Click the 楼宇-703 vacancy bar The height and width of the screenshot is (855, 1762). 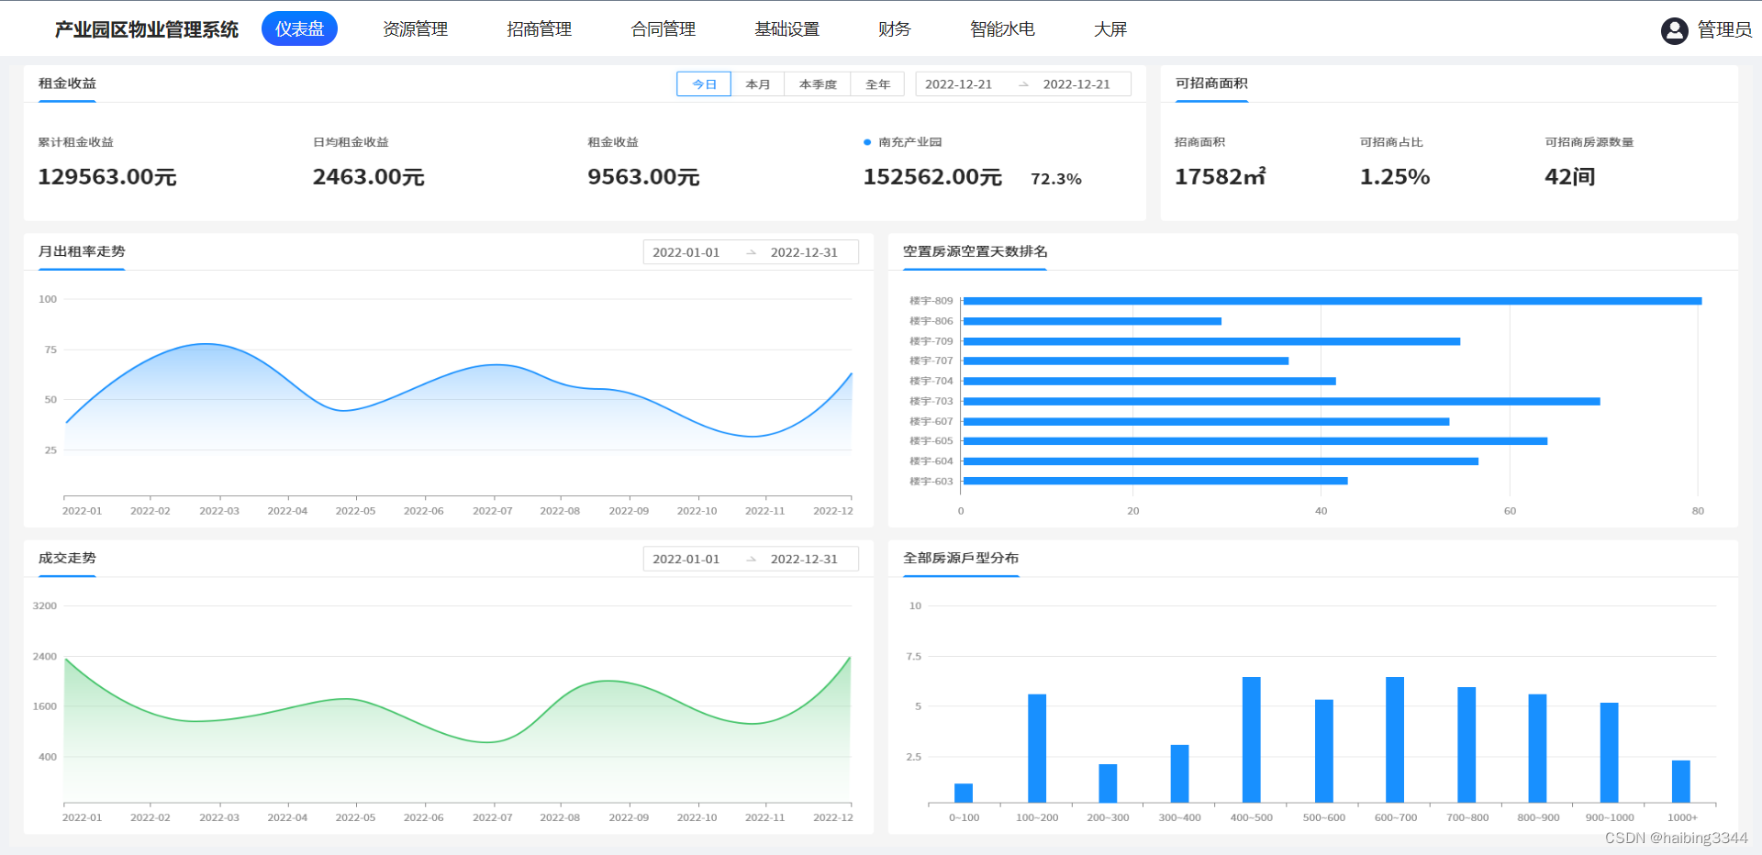[x=1281, y=401]
